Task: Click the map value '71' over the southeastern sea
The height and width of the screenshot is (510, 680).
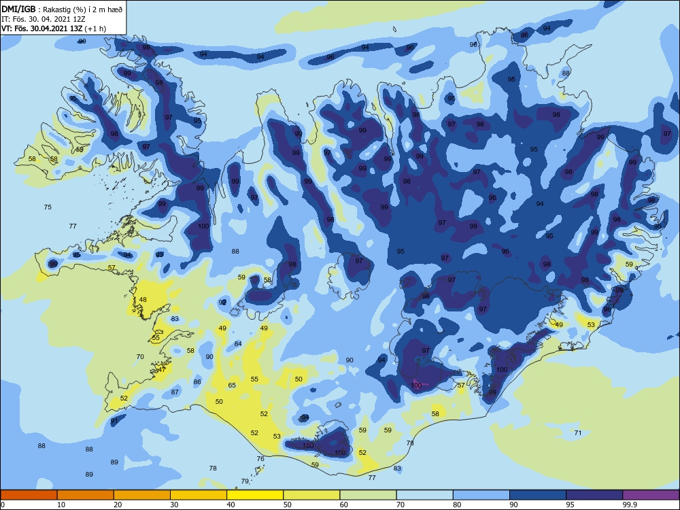Action: point(577,432)
